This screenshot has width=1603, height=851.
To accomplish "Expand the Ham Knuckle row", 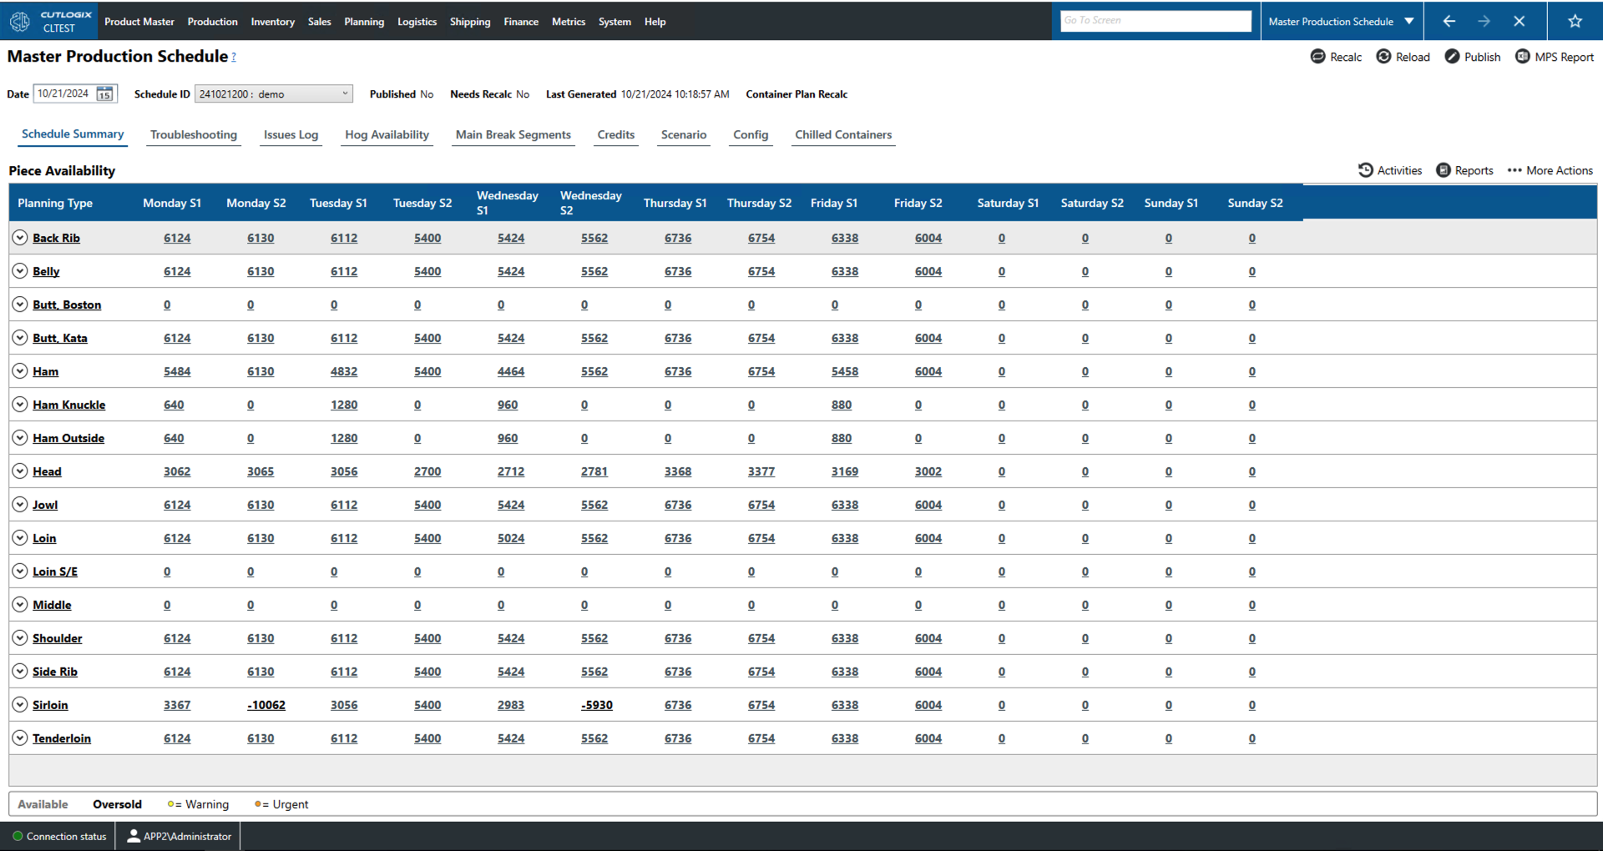I will [x=20, y=405].
